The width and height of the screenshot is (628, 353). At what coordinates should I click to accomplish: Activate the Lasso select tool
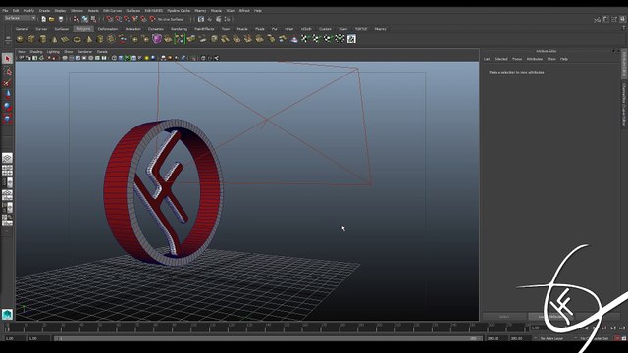tap(7, 71)
